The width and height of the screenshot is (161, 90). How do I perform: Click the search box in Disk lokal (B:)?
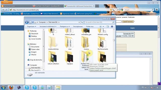99,22
